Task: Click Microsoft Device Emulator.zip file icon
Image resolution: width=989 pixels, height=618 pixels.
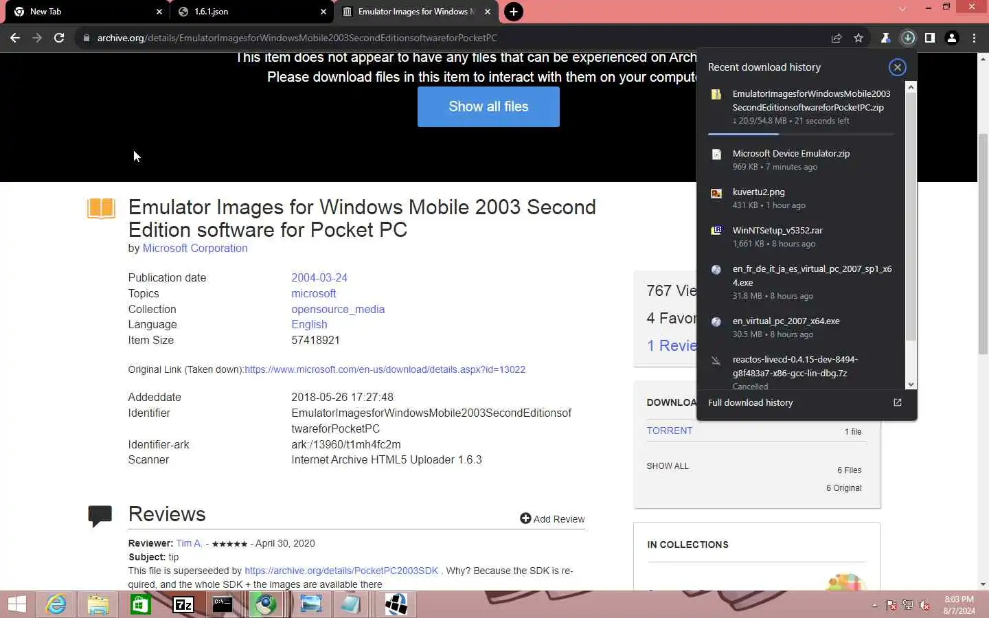Action: point(716,154)
